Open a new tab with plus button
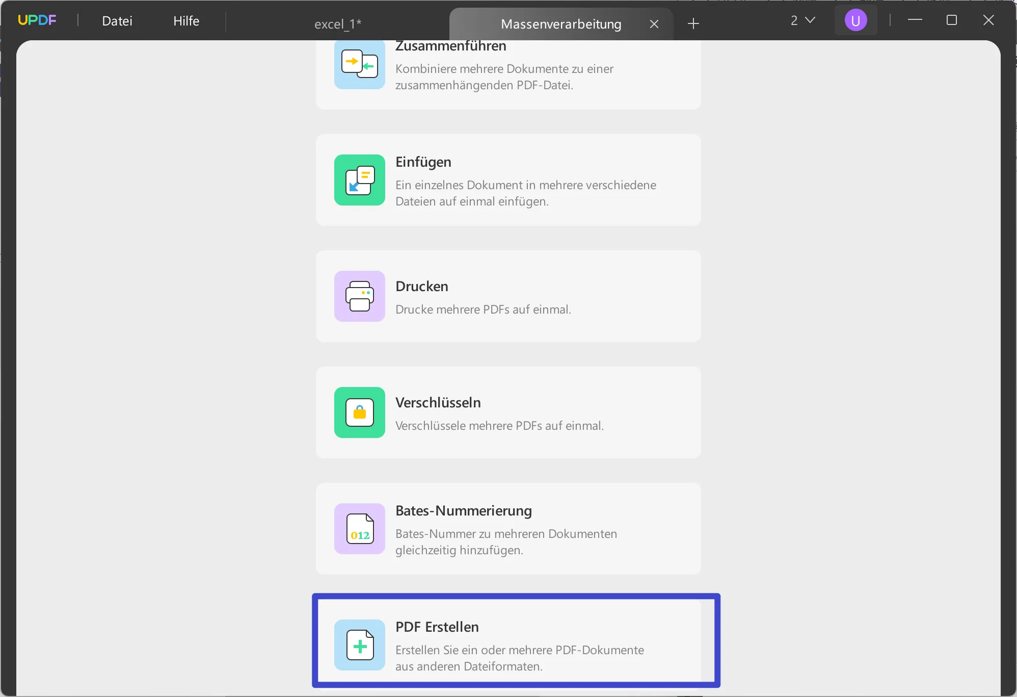This screenshot has width=1017, height=697. click(x=693, y=23)
